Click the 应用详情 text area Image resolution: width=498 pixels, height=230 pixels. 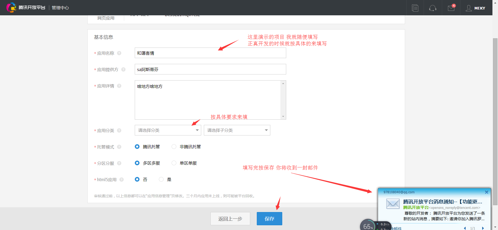click(208, 100)
